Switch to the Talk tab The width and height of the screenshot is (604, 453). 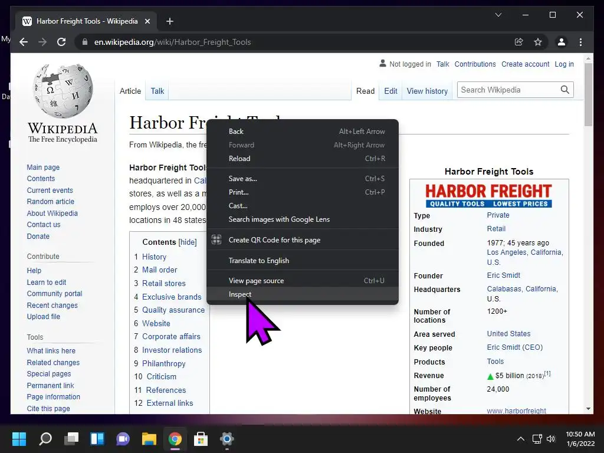tap(157, 91)
